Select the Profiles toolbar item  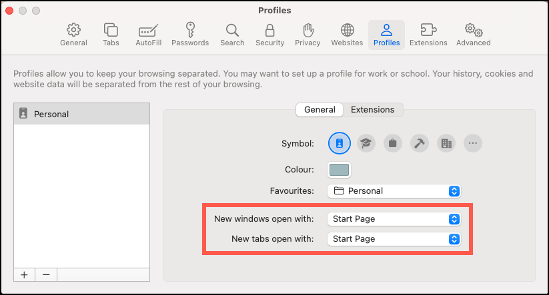(x=386, y=35)
